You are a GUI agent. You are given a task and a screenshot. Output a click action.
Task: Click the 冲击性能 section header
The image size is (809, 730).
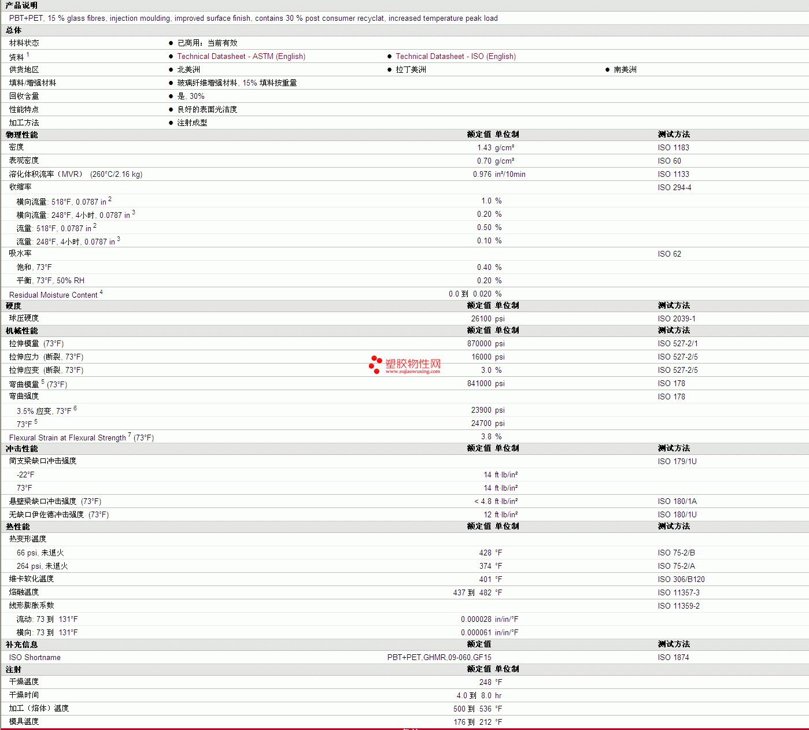pos(21,449)
